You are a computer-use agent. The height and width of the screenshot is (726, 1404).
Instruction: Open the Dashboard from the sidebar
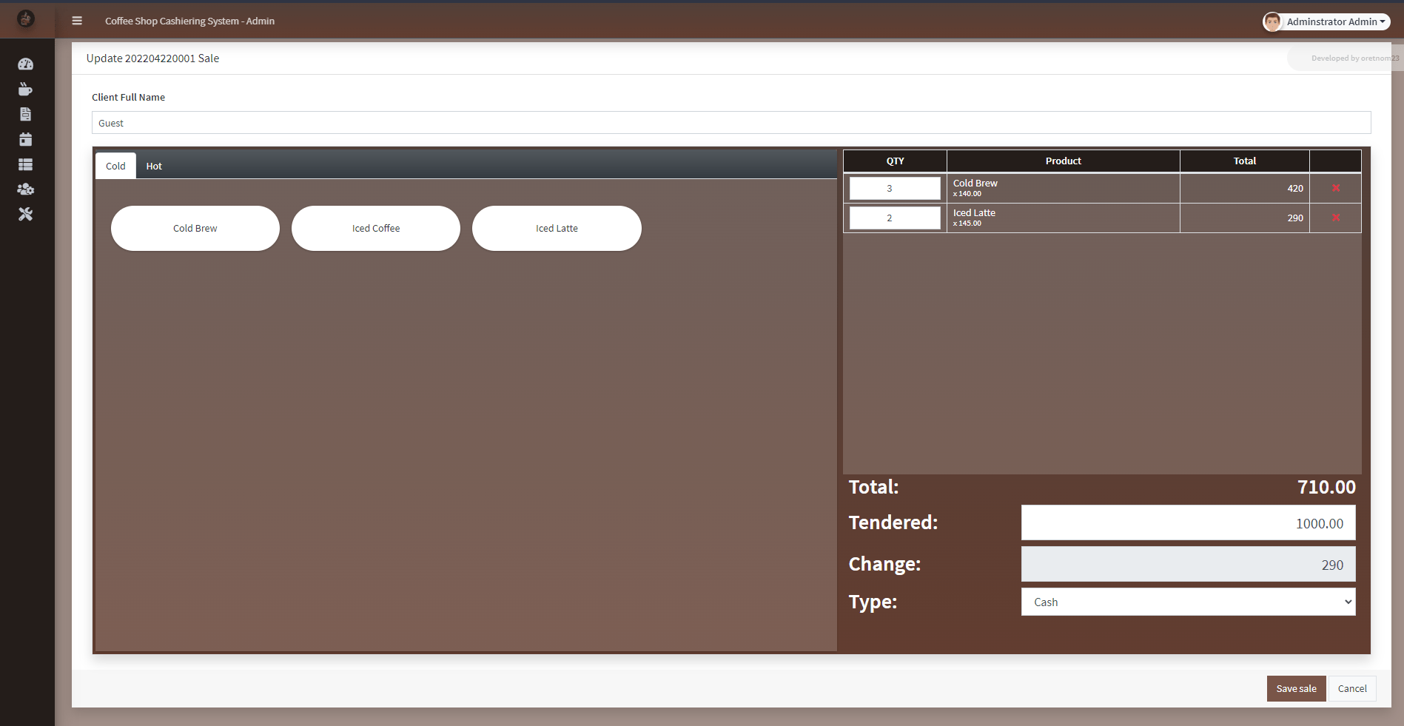click(25, 64)
